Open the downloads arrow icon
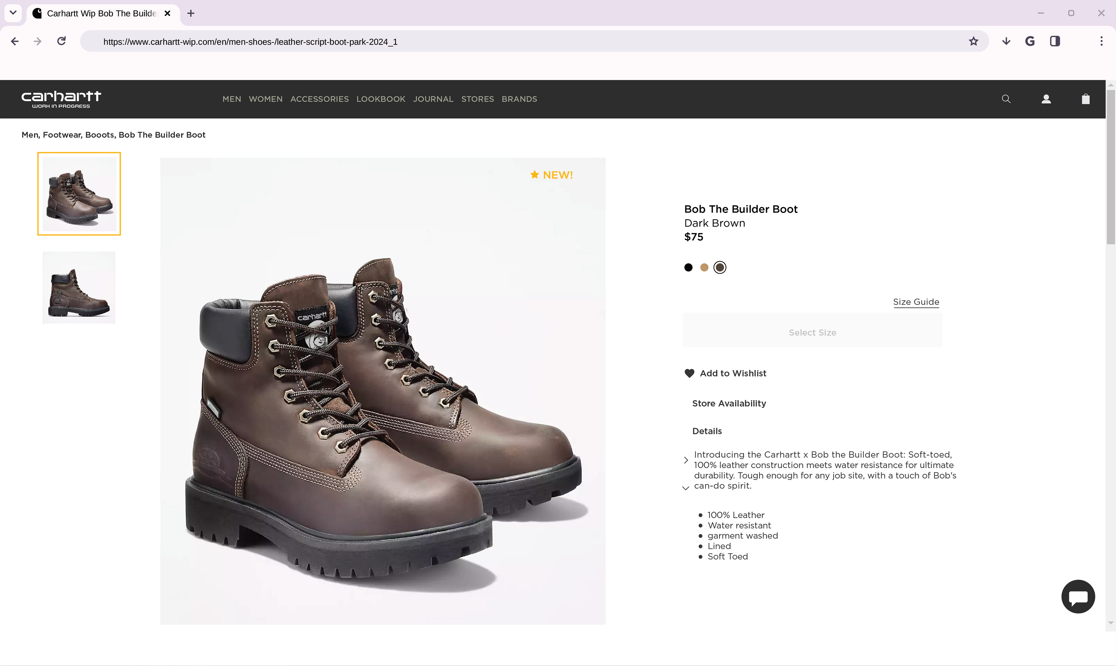The height and width of the screenshot is (666, 1116). [x=1006, y=41]
